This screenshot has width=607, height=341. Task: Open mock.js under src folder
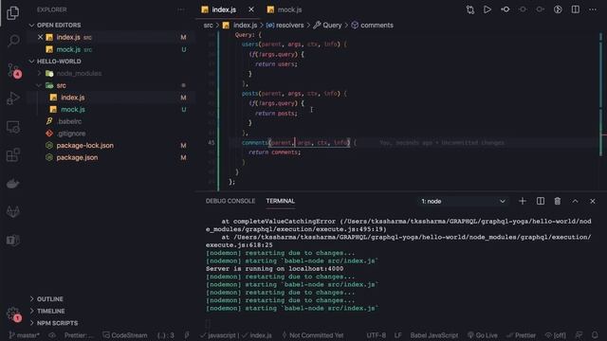tap(73, 110)
